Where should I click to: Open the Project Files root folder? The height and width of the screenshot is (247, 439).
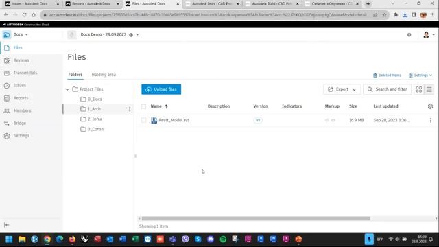[91, 89]
